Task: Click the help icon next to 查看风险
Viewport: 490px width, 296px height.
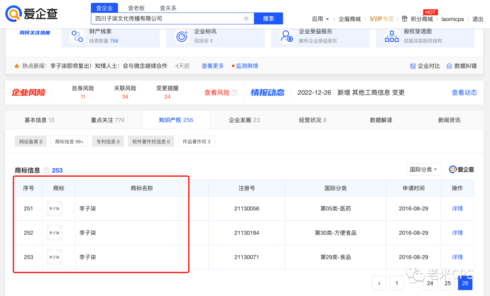Action: tap(235, 92)
